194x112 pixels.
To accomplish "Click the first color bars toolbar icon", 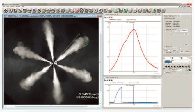I will click(x=58, y=11).
